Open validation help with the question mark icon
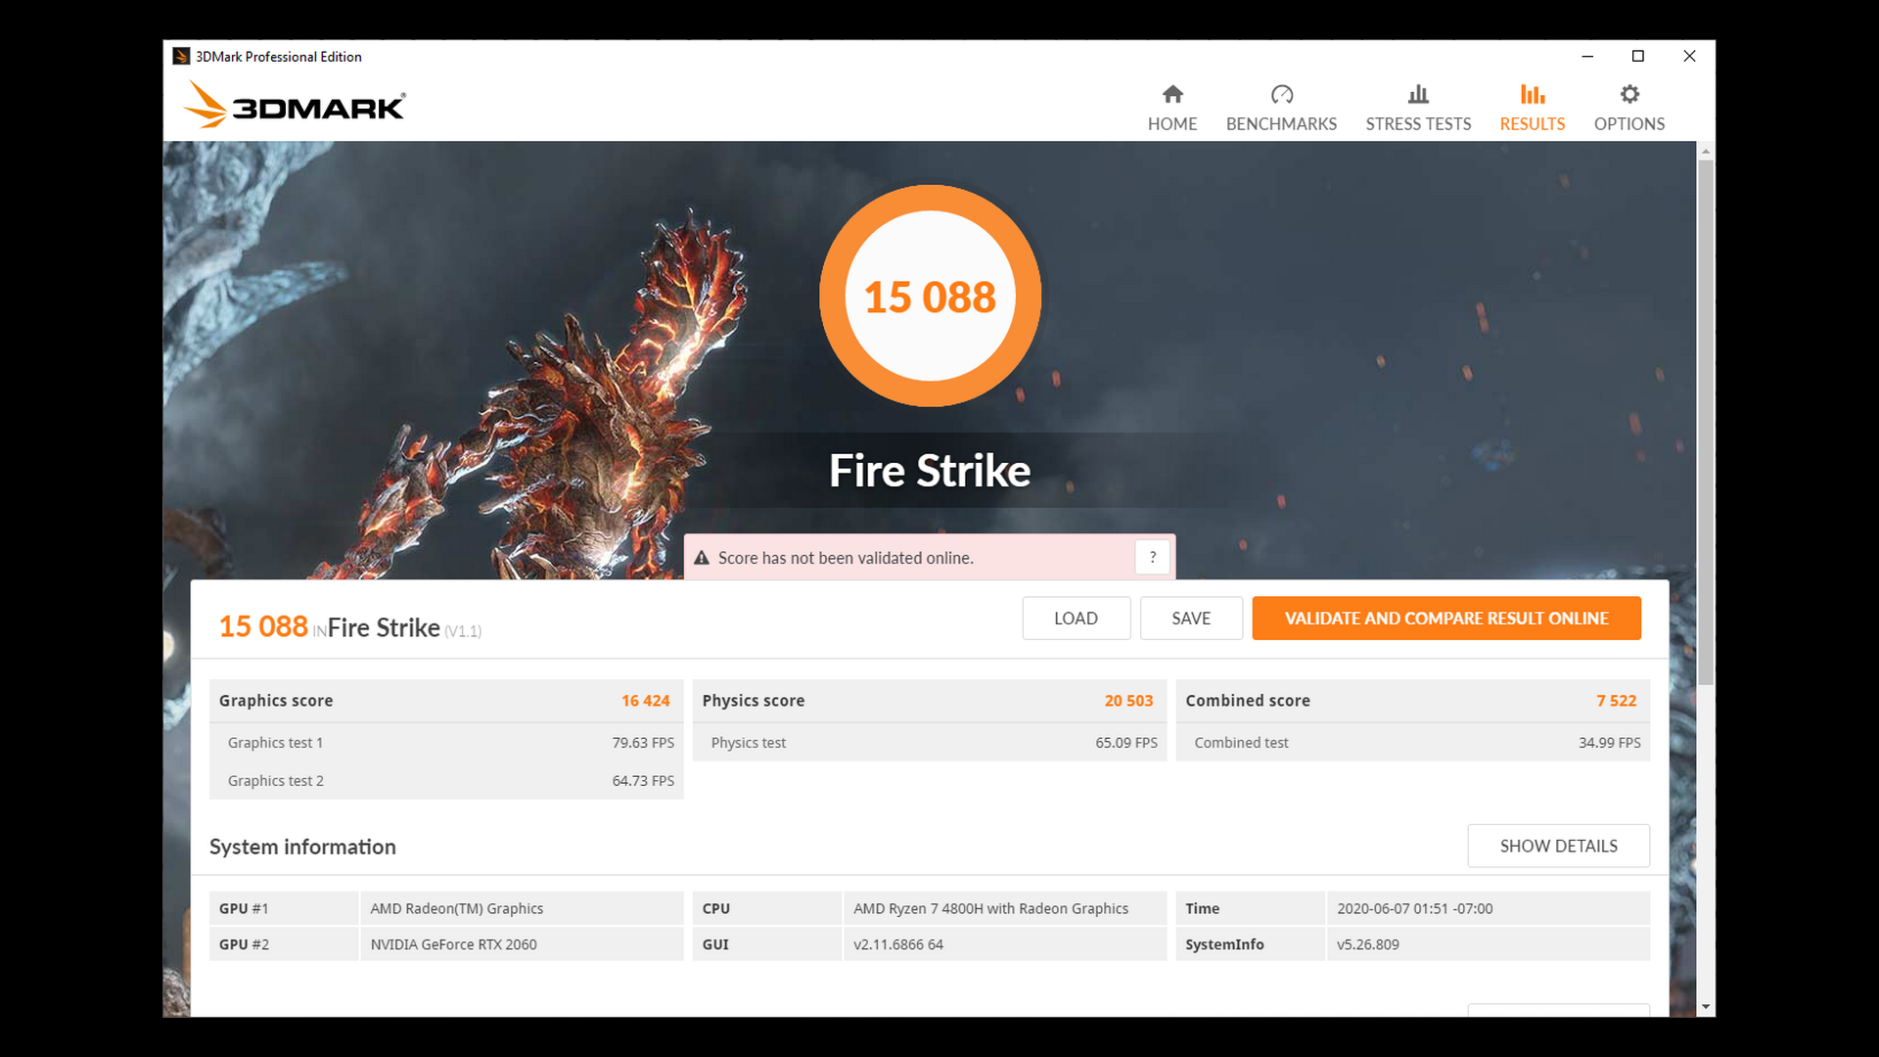Screen dimensions: 1879x1057 [x=1153, y=557]
